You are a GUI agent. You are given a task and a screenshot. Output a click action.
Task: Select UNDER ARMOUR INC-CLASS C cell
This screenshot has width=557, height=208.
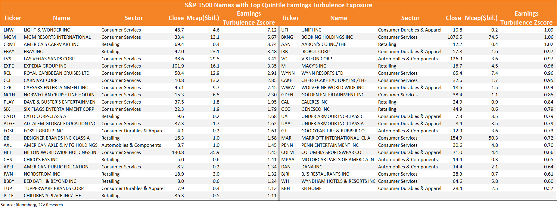point(332,116)
